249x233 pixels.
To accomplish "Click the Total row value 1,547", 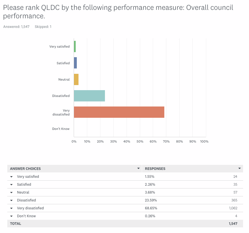I will (233, 224).
